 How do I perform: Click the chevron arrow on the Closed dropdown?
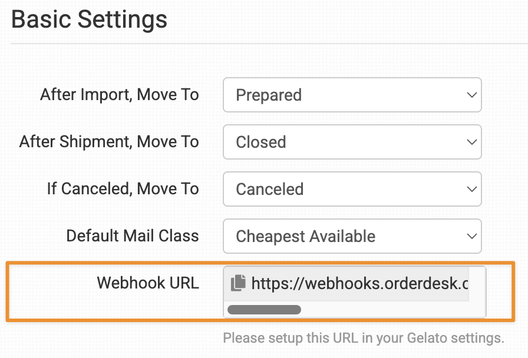point(471,142)
